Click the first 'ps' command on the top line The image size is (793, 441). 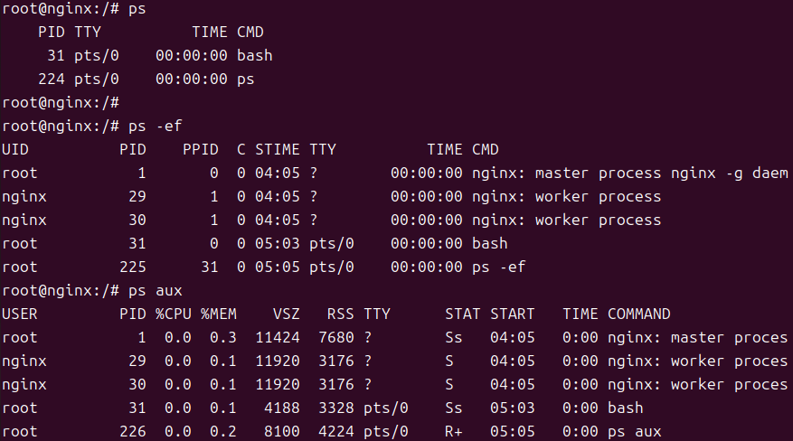137,9
